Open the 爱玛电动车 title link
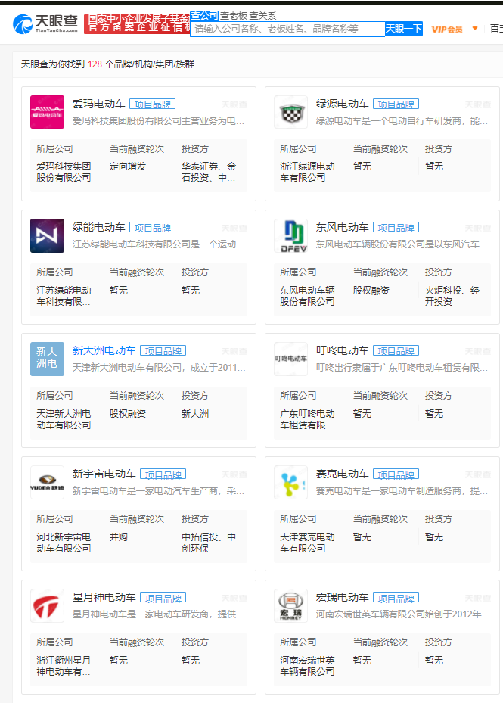The width and height of the screenshot is (503, 703). pyautogui.click(x=98, y=104)
